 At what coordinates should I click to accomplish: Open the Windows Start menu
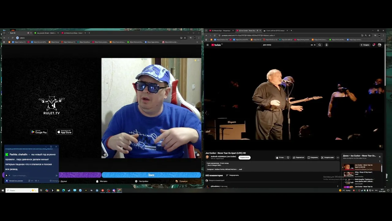point(3,190)
